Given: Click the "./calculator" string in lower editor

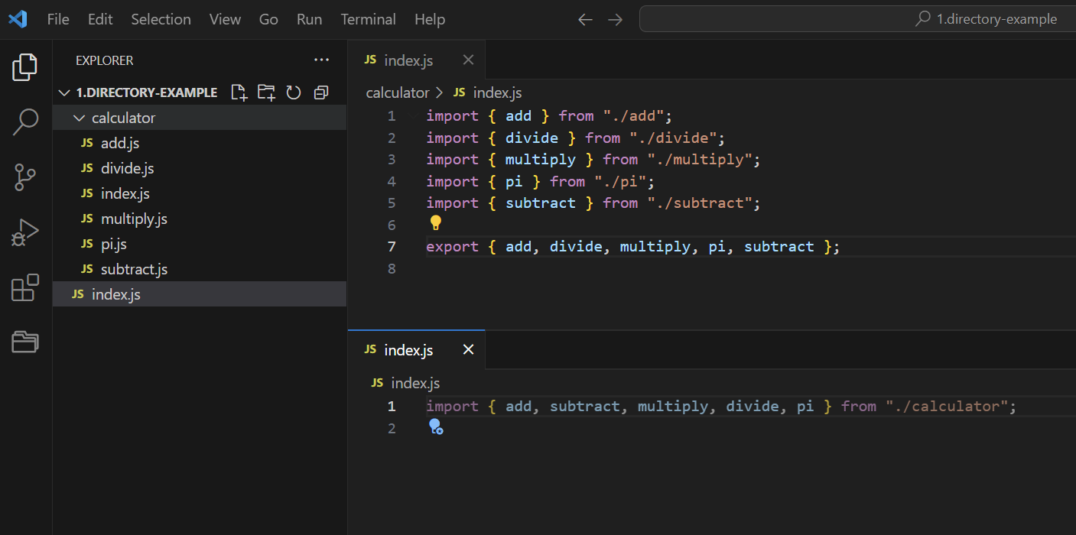Looking at the screenshot, I should [x=947, y=406].
